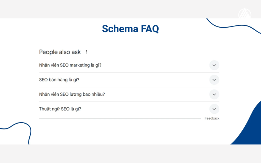
Task: Expand chevron beside "Thuật ngữ SEO là gì?"
Action: [x=214, y=109]
